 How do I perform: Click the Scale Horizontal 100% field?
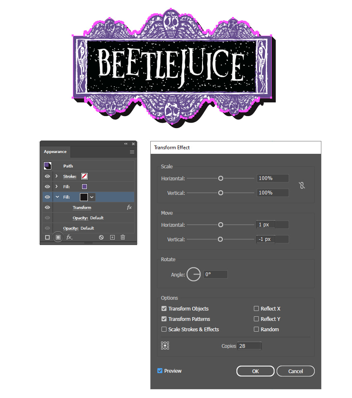[272, 178]
